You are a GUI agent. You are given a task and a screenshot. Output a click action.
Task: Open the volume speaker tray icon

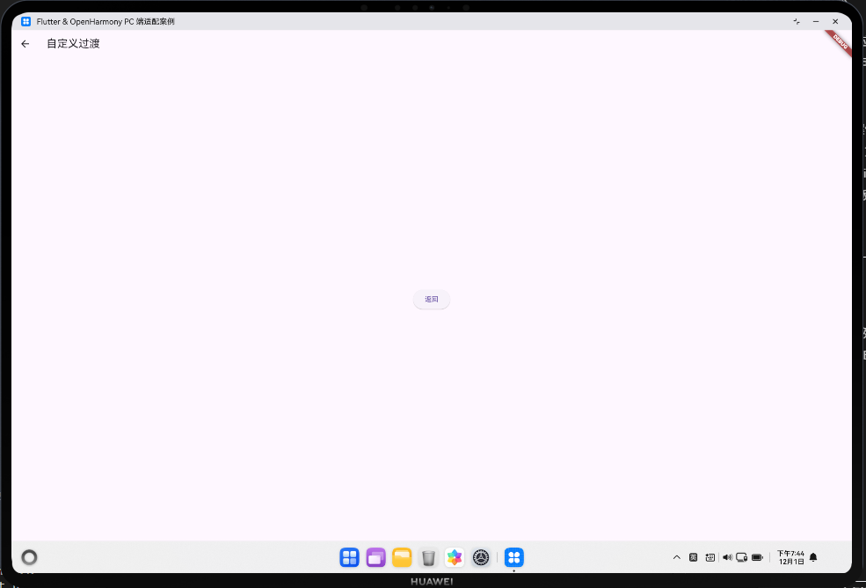tap(727, 557)
